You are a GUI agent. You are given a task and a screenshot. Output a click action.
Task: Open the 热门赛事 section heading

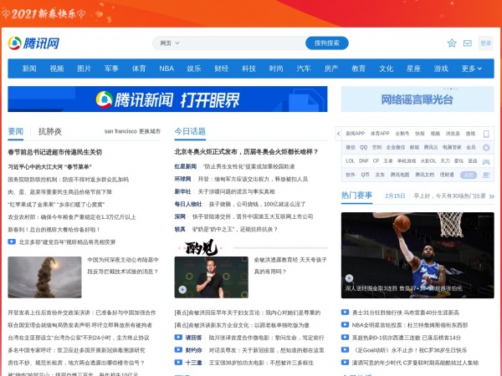coord(356,196)
